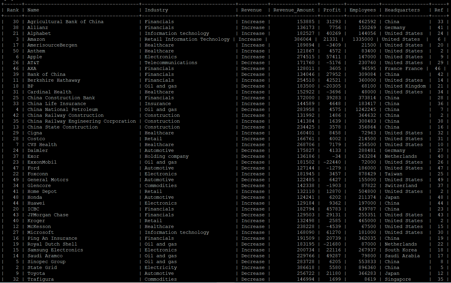Select the "Ref" column header
The image size is (451, 283).
(x=439, y=10)
